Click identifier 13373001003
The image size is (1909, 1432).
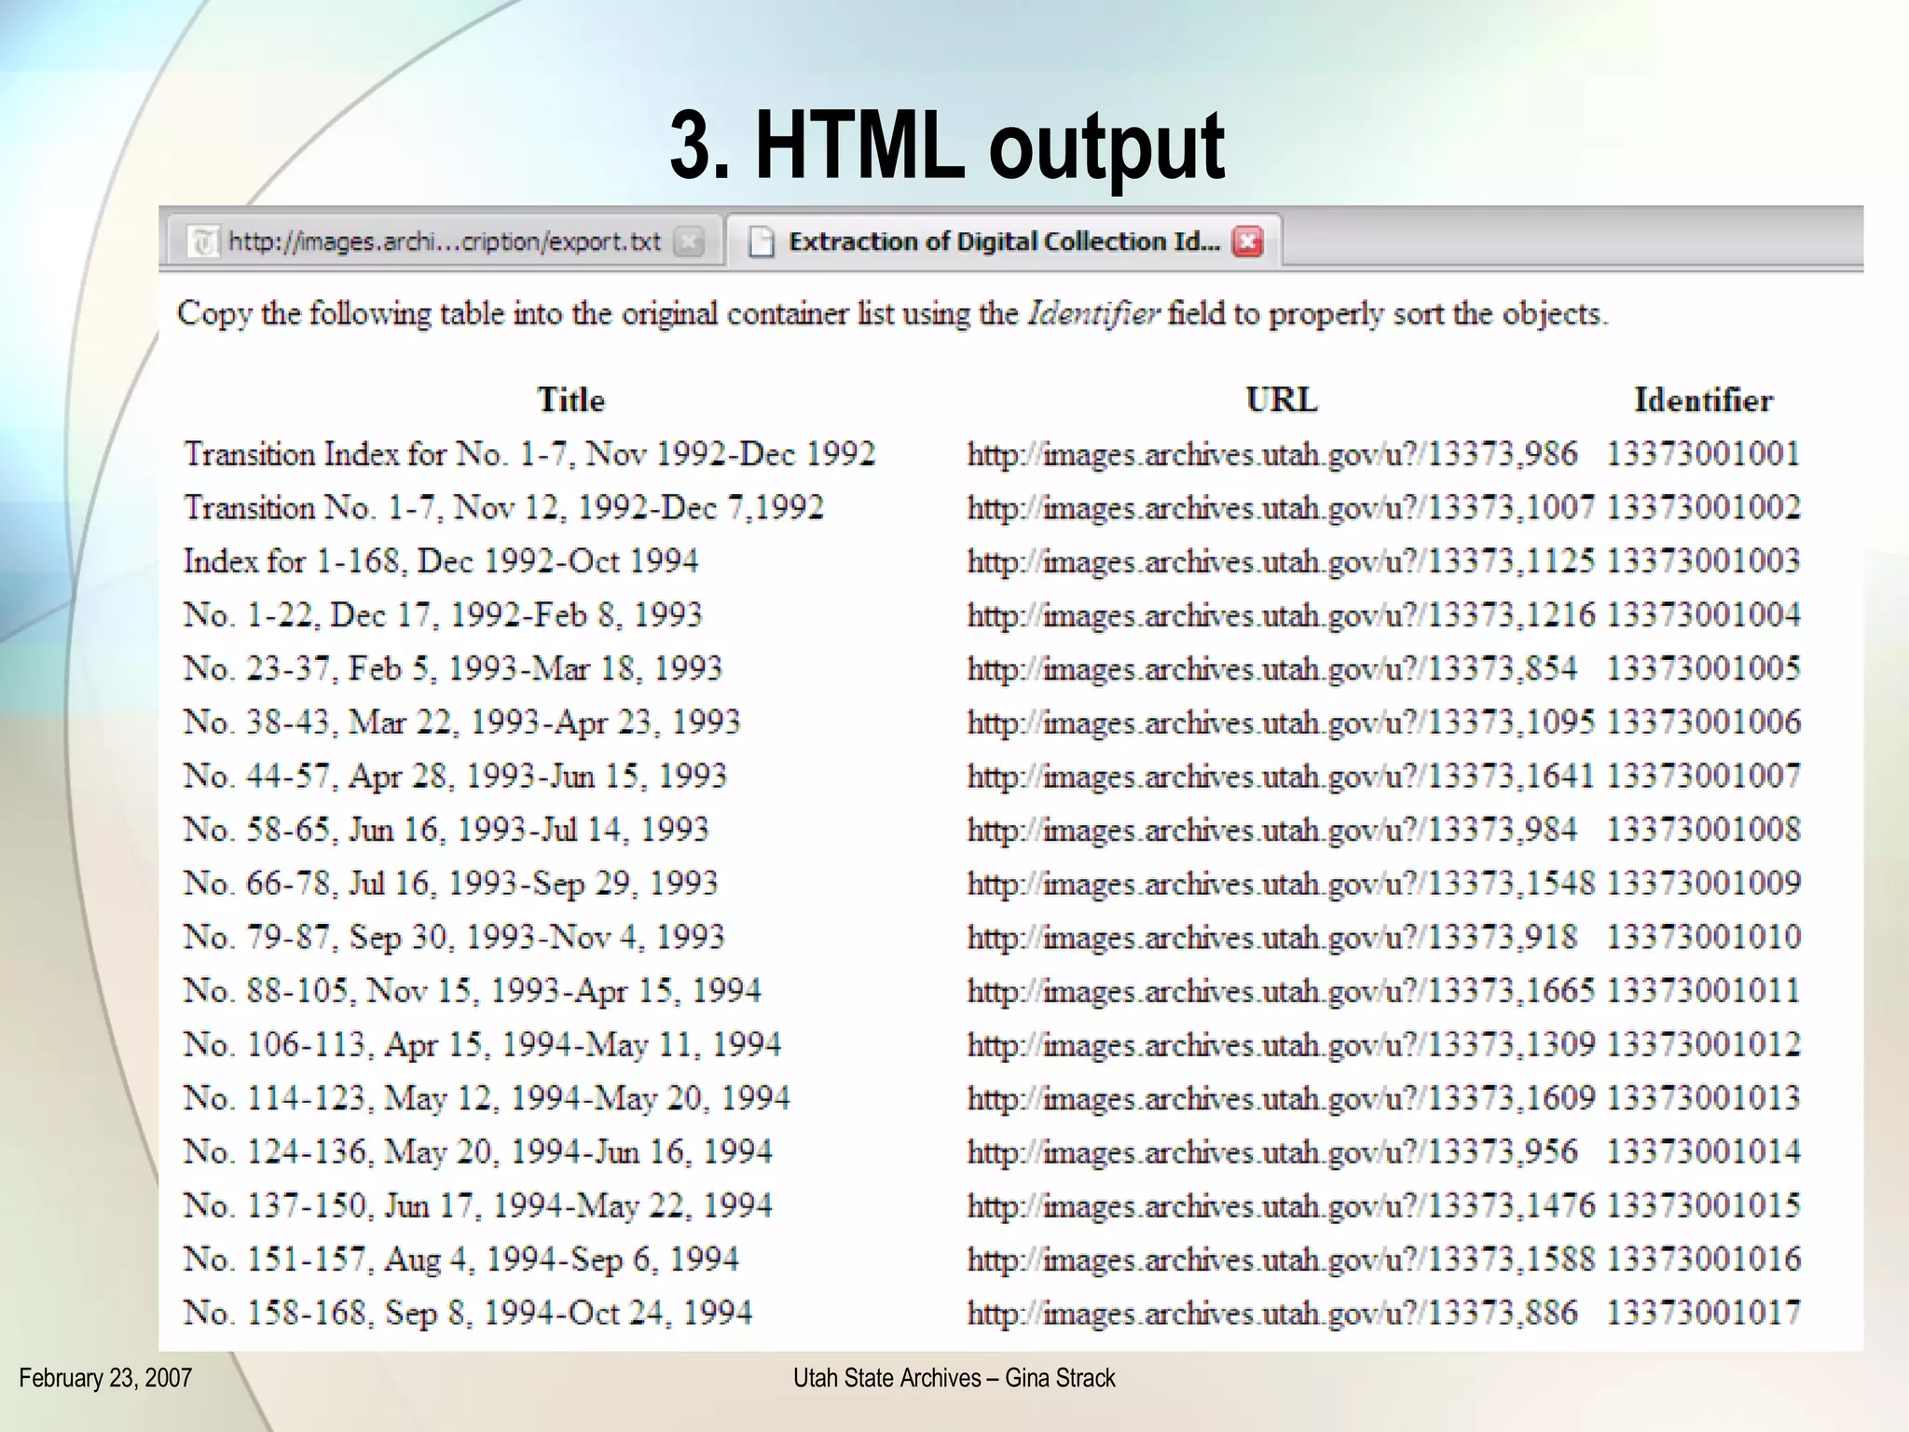[1703, 561]
